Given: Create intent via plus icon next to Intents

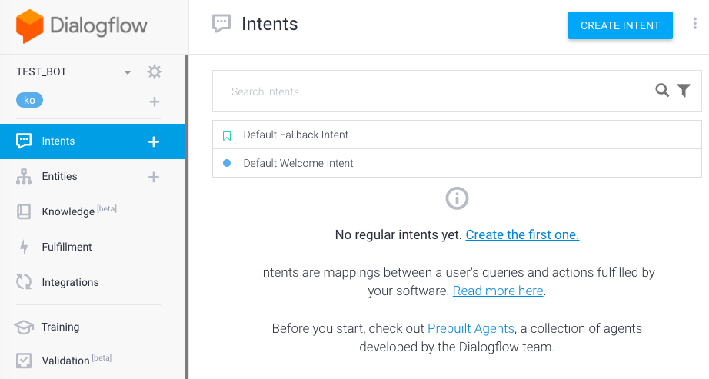Looking at the screenshot, I should [x=154, y=141].
